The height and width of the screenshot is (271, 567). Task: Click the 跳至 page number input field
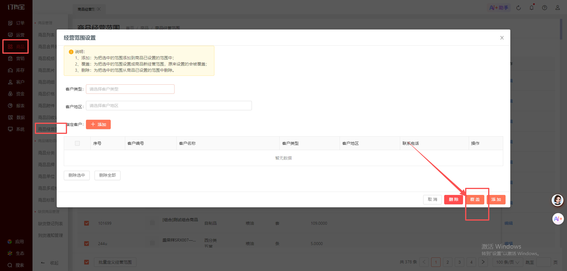click(x=544, y=262)
